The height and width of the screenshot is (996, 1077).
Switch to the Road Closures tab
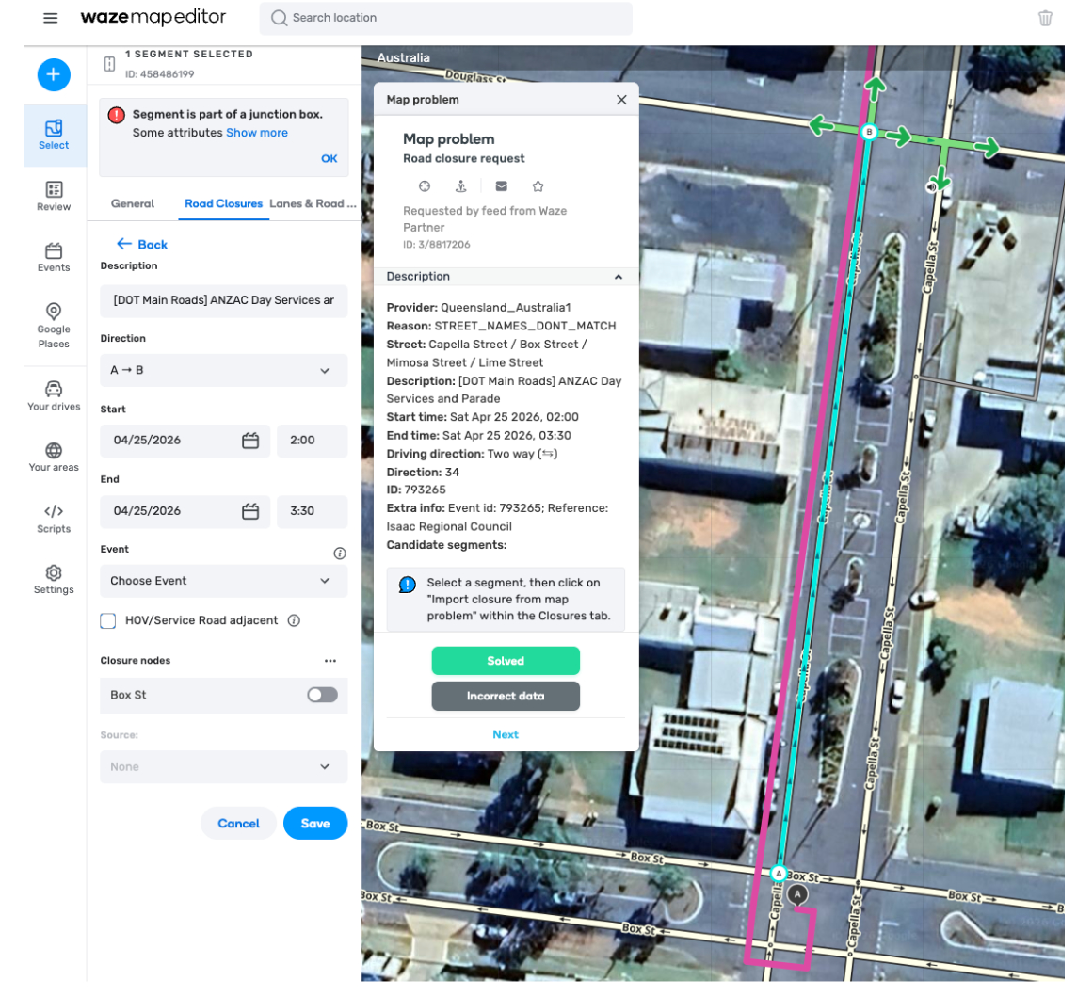coord(223,203)
